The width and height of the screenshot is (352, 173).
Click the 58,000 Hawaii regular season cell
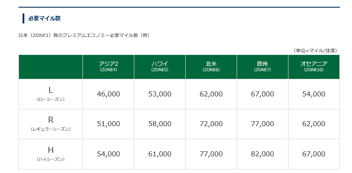click(160, 124)
